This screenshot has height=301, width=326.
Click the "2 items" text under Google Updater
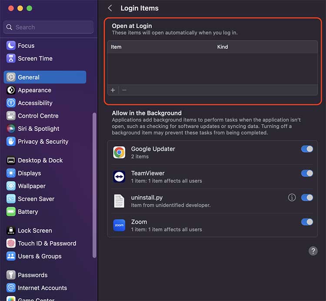tap(140, 157)
